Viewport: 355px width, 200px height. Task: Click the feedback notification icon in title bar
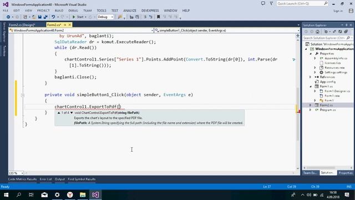263,3
